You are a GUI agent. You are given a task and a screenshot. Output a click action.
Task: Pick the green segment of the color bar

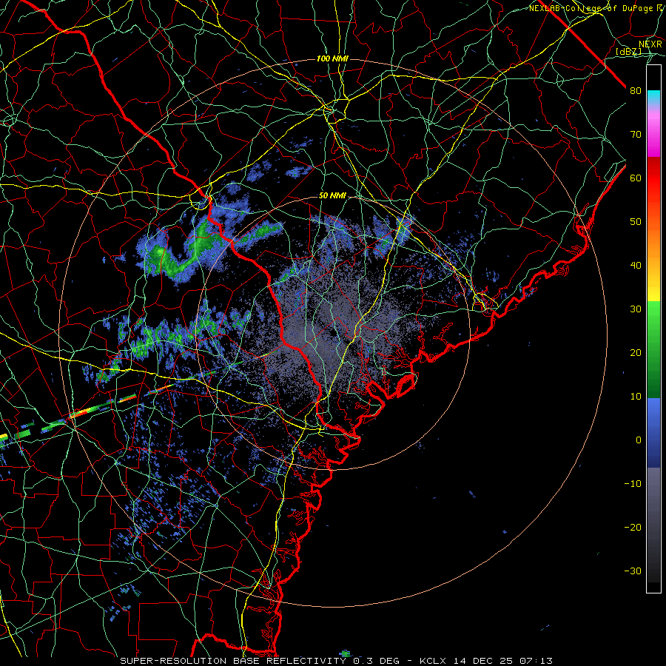click(x=653, y=349)
